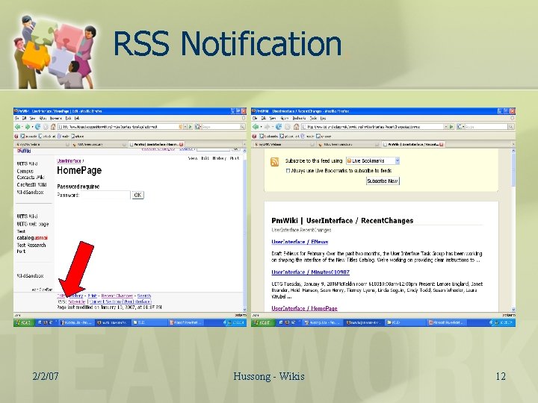Click Print link in wiki footer

pos(93,296)
